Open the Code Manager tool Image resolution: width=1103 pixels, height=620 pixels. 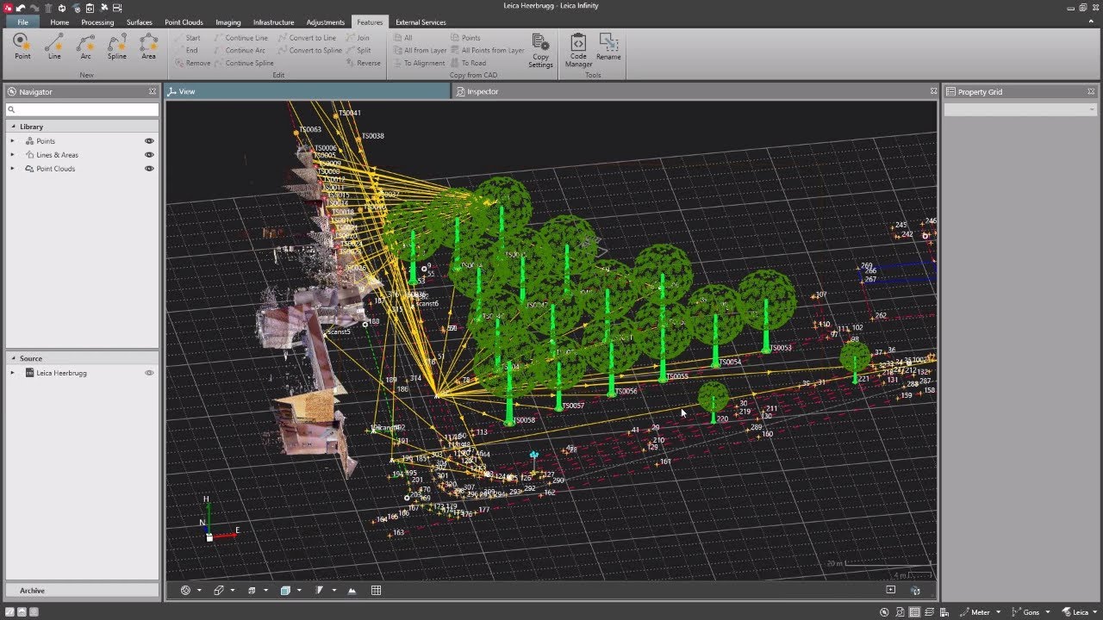coord(578,51)
